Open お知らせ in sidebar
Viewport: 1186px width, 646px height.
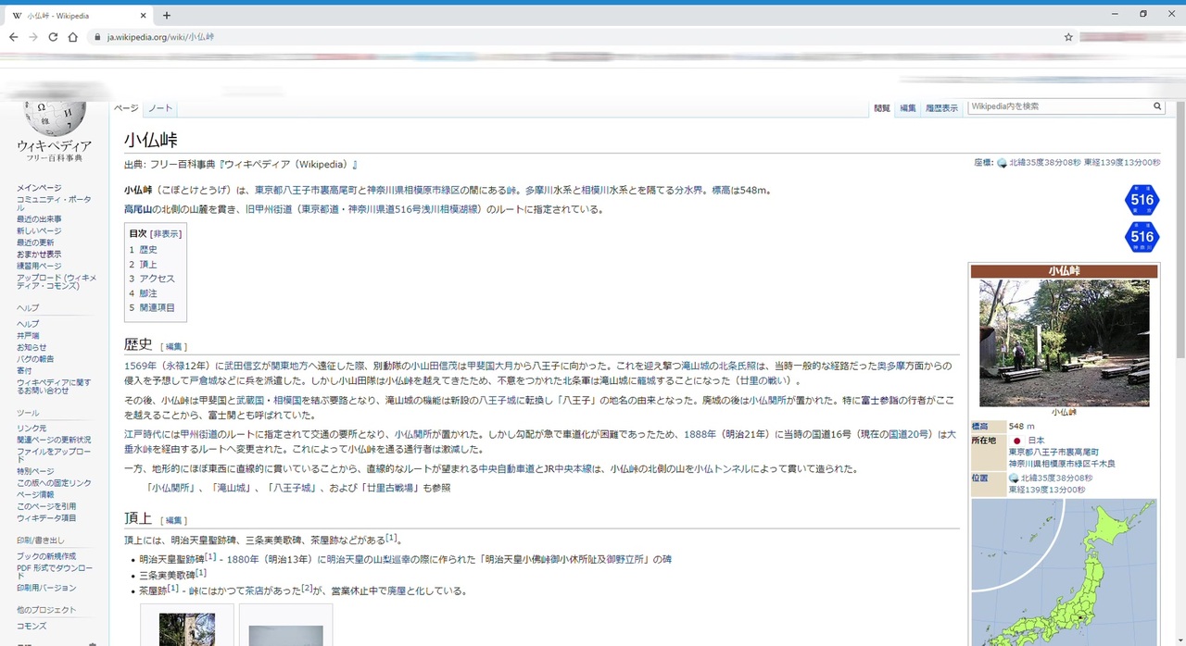(32, 347)
